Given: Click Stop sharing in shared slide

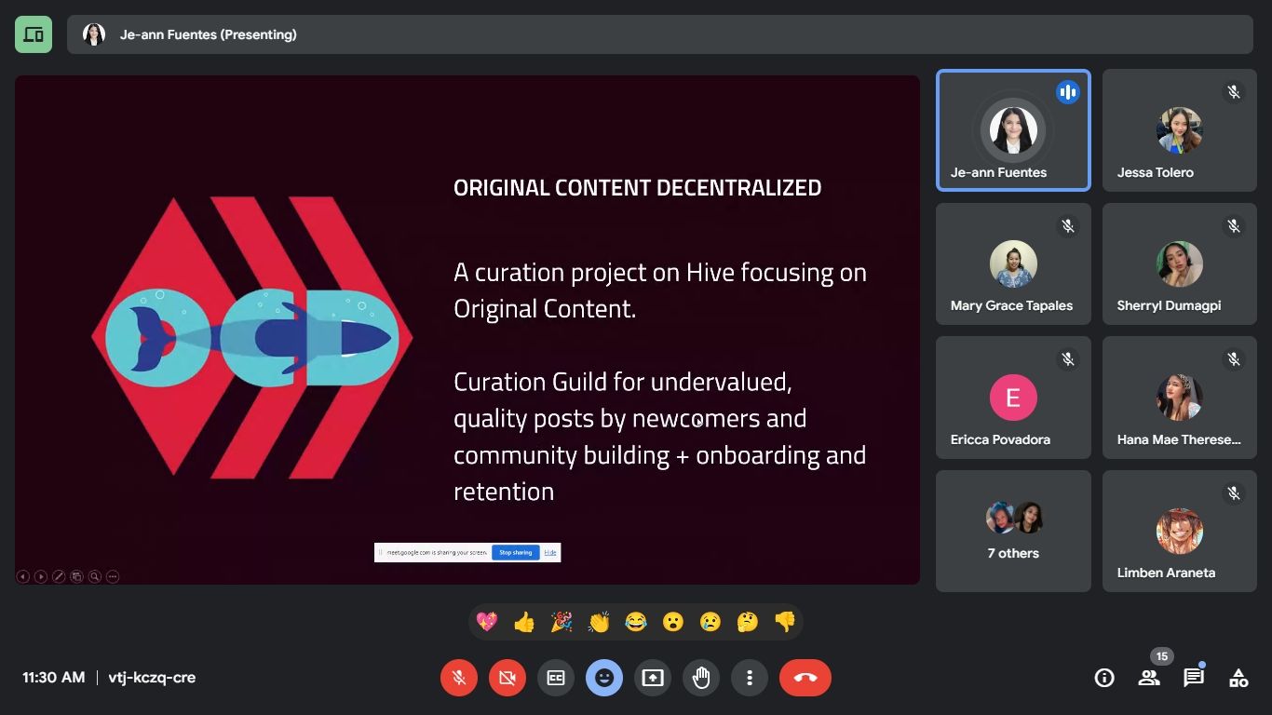Looking at the screenshot, I should 515,552.
